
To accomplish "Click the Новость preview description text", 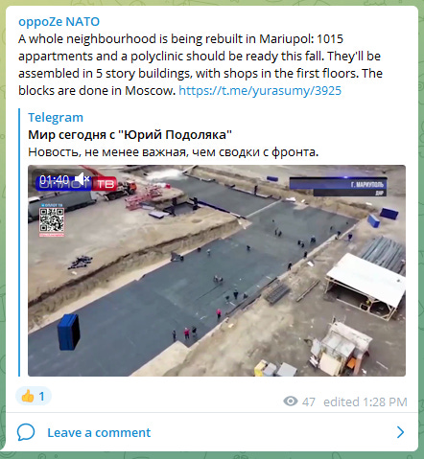I will (x=174, y=152).
